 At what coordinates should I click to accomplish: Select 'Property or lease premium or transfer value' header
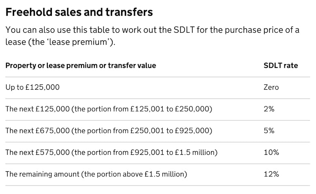(81, 65)
